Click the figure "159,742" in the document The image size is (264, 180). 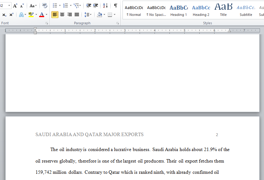[x=44, y=172]
